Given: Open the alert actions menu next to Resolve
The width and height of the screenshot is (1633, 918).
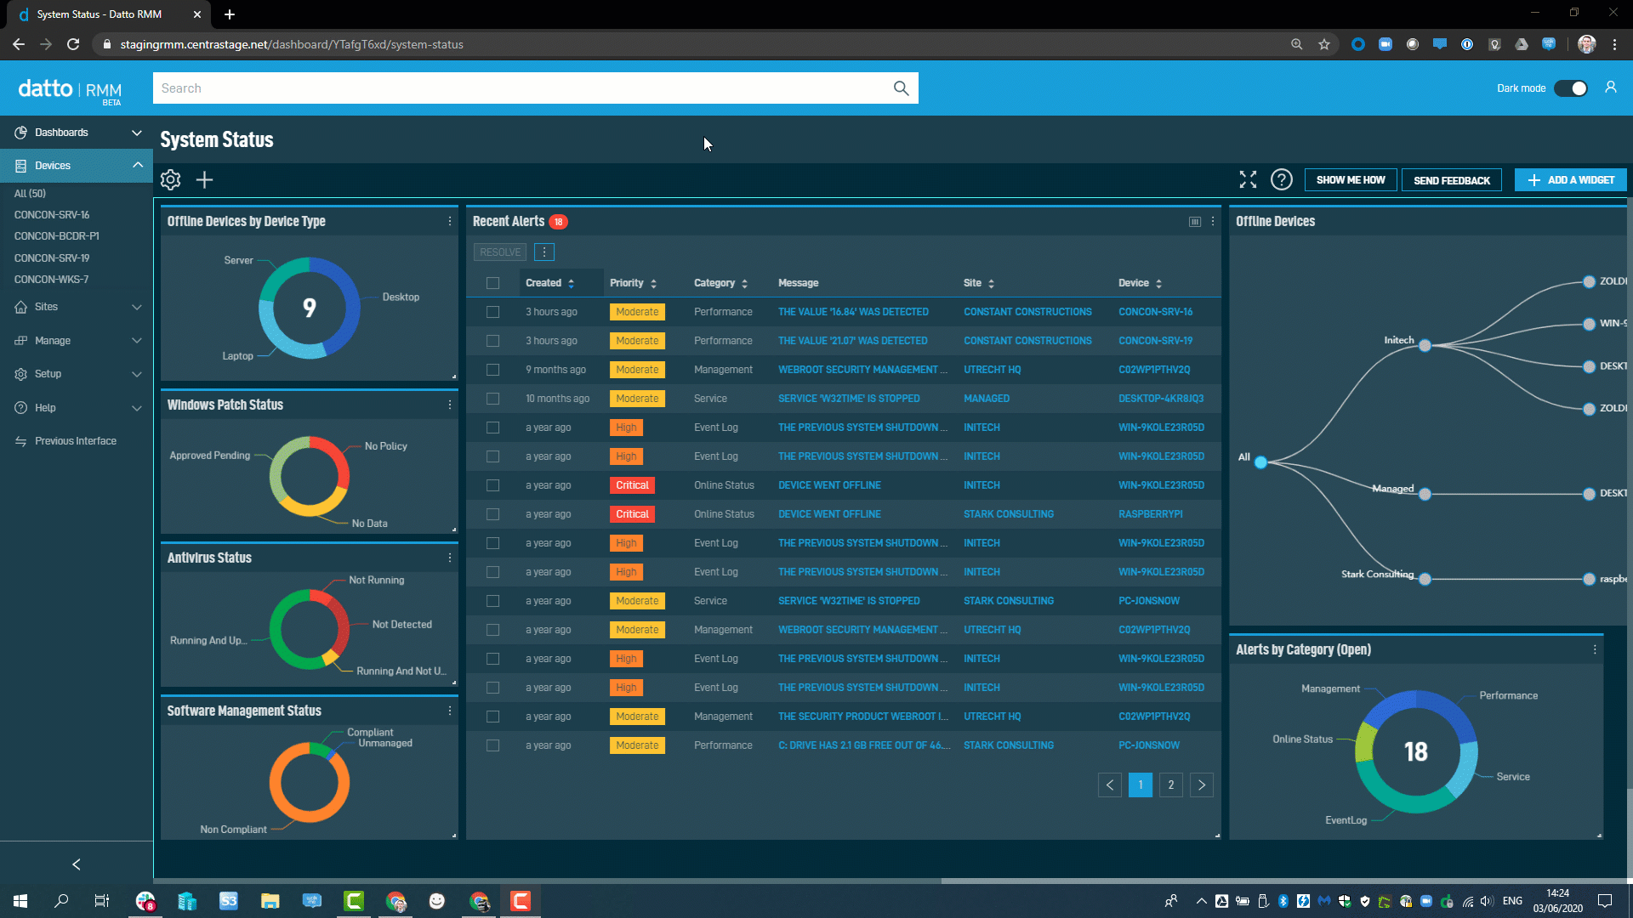Looking at the screenshot, I should point(544,252).
